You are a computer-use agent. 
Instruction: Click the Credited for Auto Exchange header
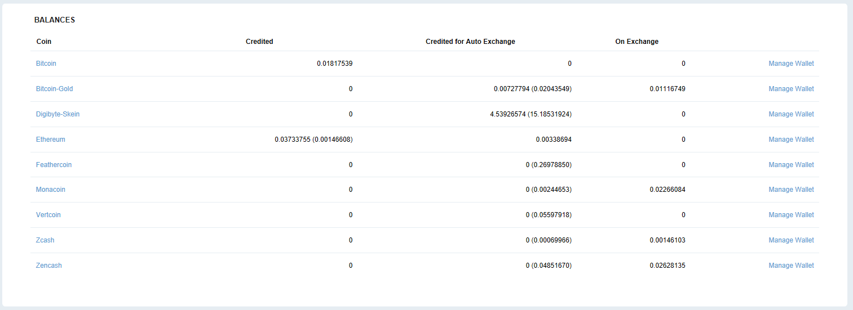[x=470, y=42]
